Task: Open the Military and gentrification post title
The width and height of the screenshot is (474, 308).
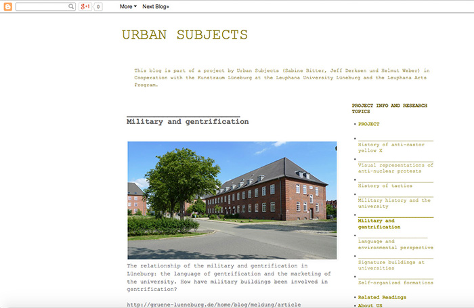Action: point(188,121)
